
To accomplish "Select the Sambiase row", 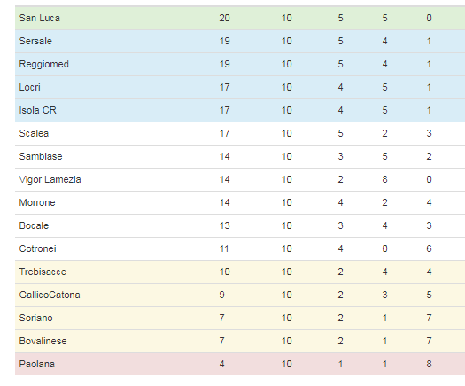I will pyautogui.click(x=240, y=156).
